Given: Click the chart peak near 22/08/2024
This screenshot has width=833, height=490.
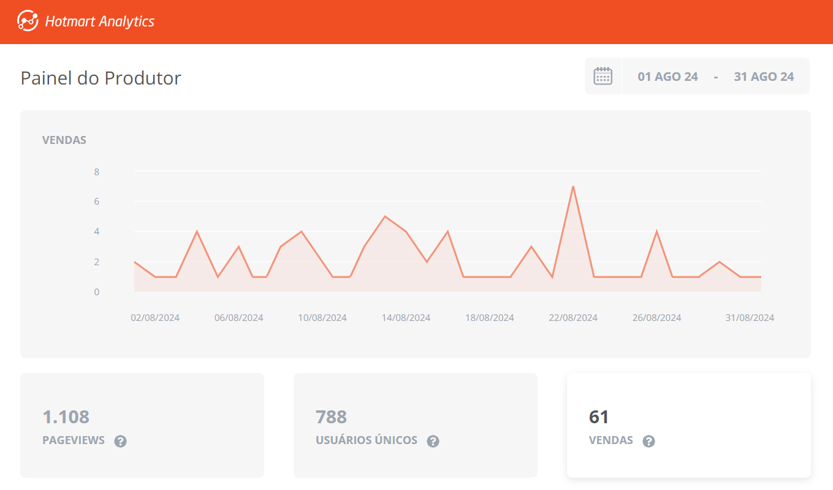Looking at the screenshot, I should click(573, 186).
